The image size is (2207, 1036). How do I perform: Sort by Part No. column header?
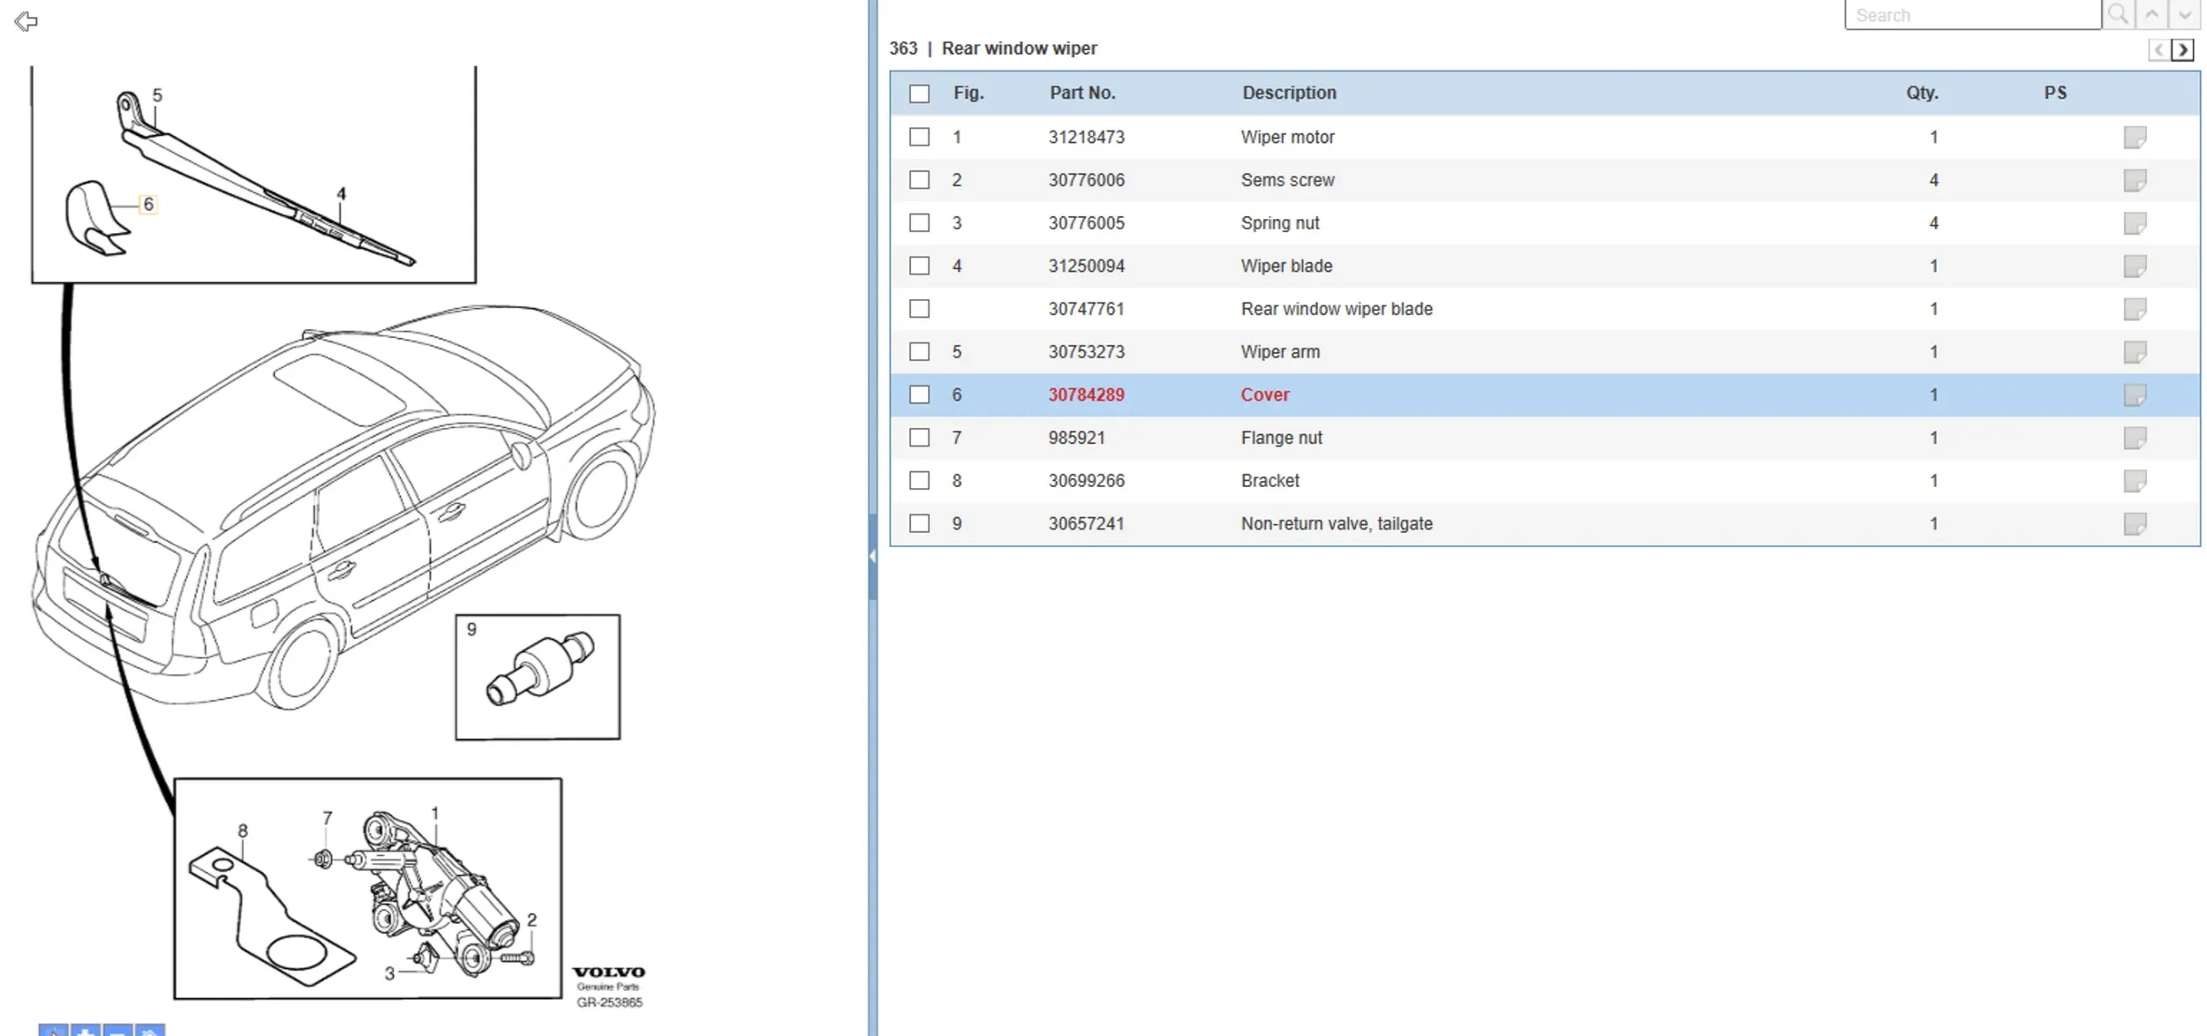pos(1081,93)
